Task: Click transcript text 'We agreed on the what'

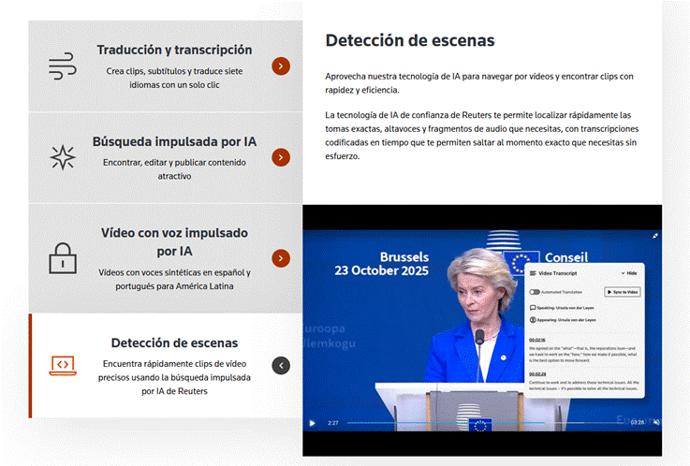Action: pos(582,354)
